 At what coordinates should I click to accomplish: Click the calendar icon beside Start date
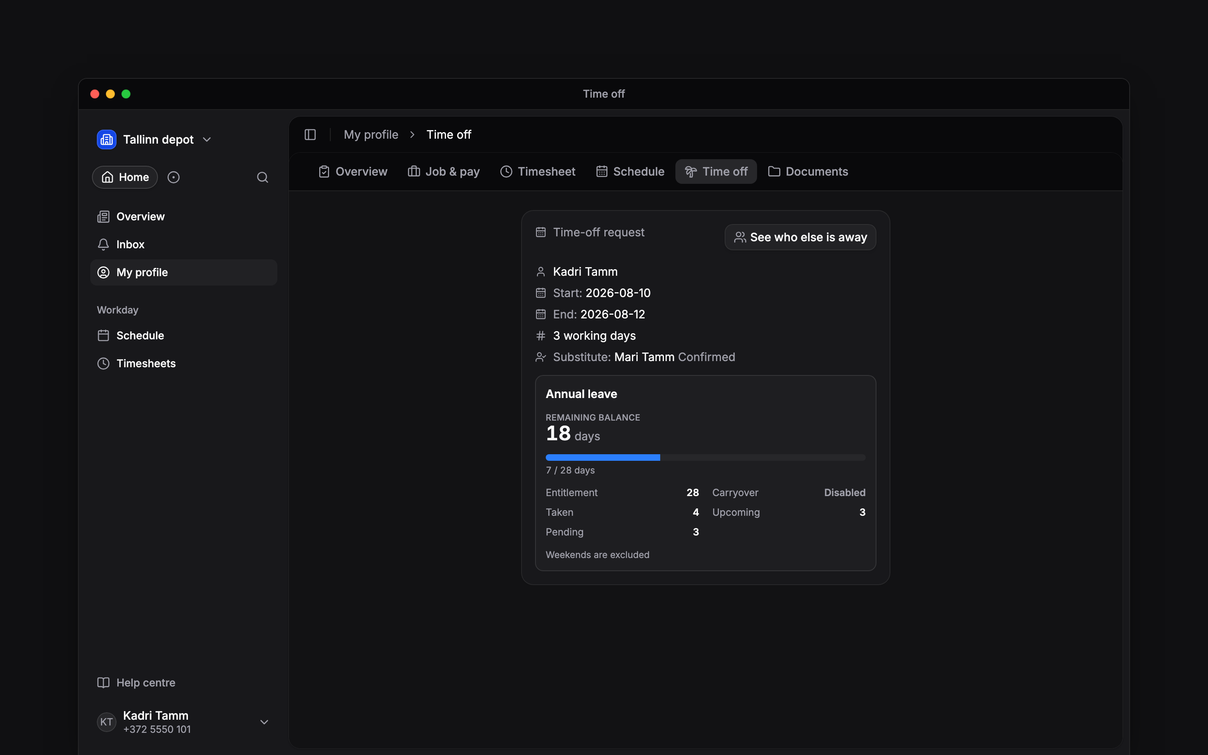[x=541, y=293]
